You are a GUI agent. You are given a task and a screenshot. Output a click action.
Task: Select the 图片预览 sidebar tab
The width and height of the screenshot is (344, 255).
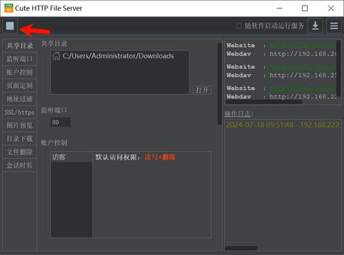tap(19, 125)
